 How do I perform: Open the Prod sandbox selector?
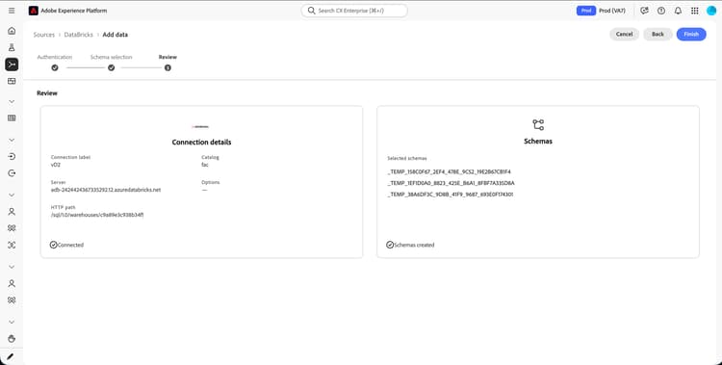[602, 11]
